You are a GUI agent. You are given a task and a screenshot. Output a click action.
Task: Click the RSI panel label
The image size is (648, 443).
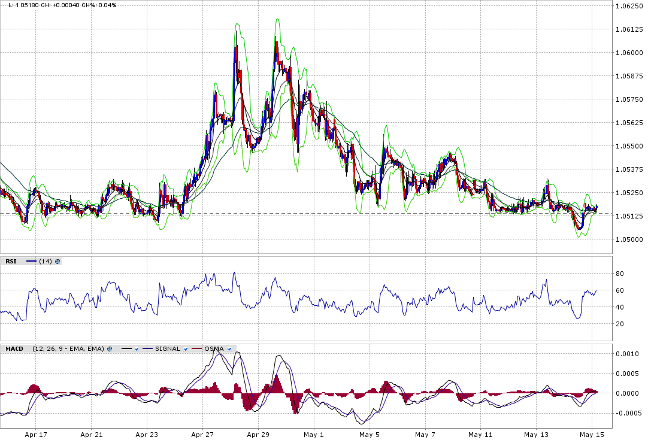[11, 261]
